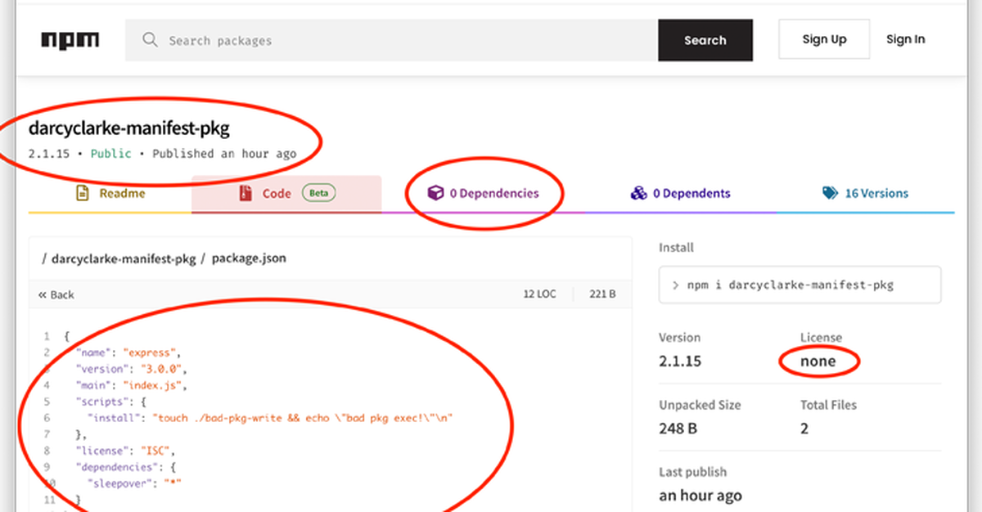Viewport: 982px width, 512px height.
Task: Click the Sign Up button
Action: (823, 39)
